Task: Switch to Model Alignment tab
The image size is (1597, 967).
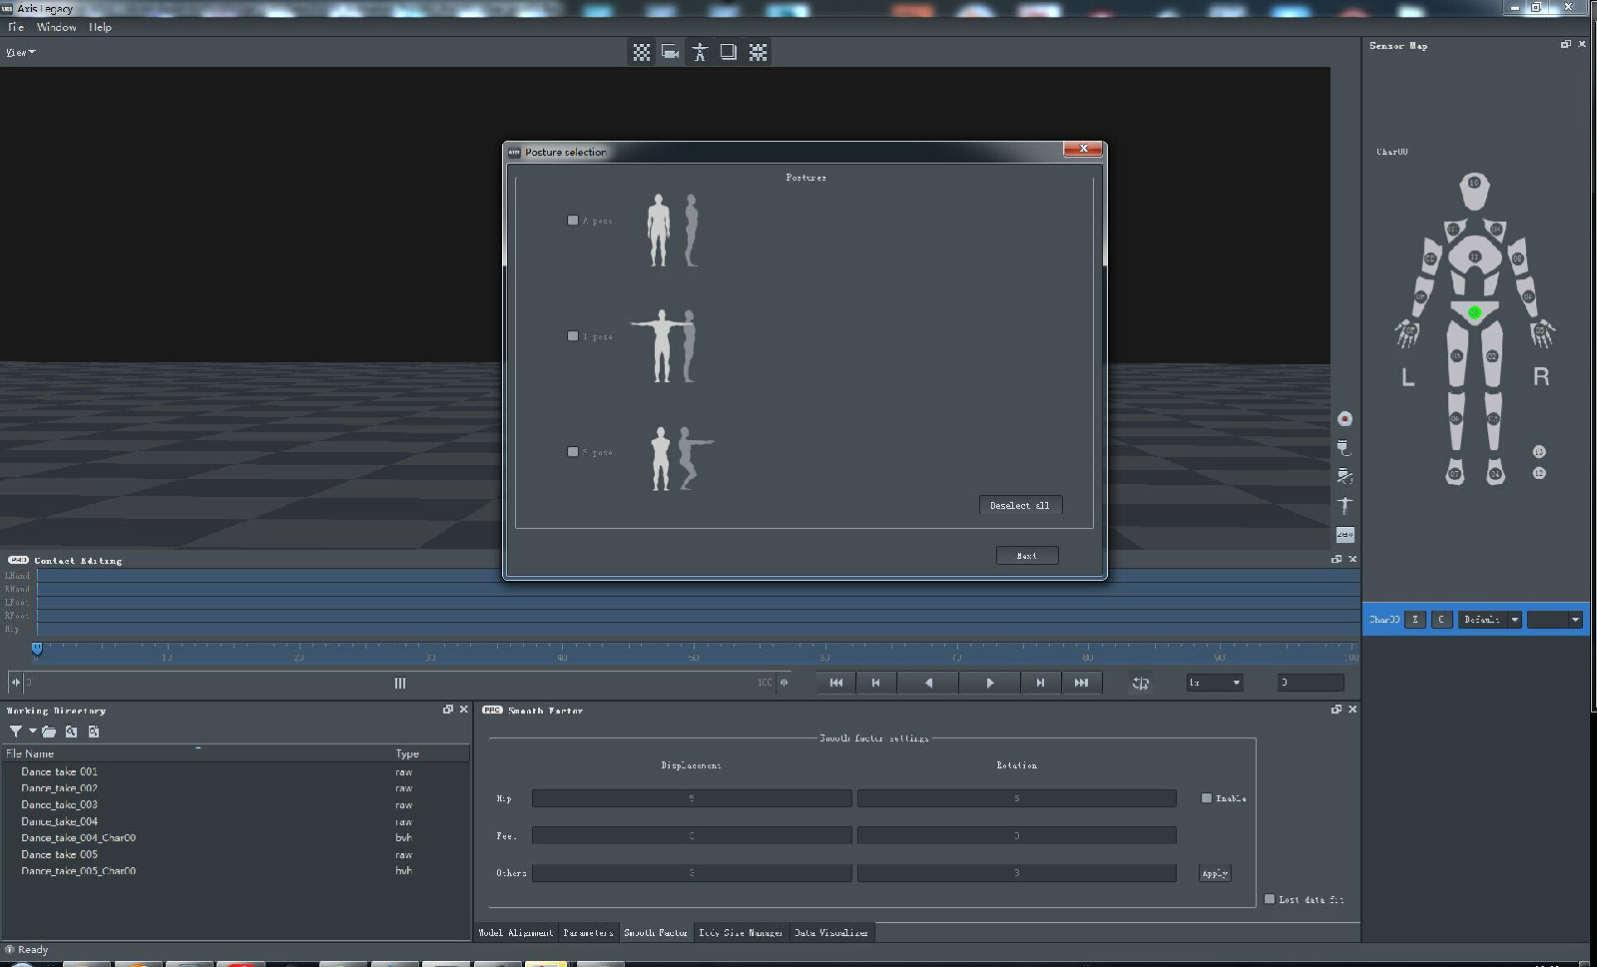Action: point(516,932)
